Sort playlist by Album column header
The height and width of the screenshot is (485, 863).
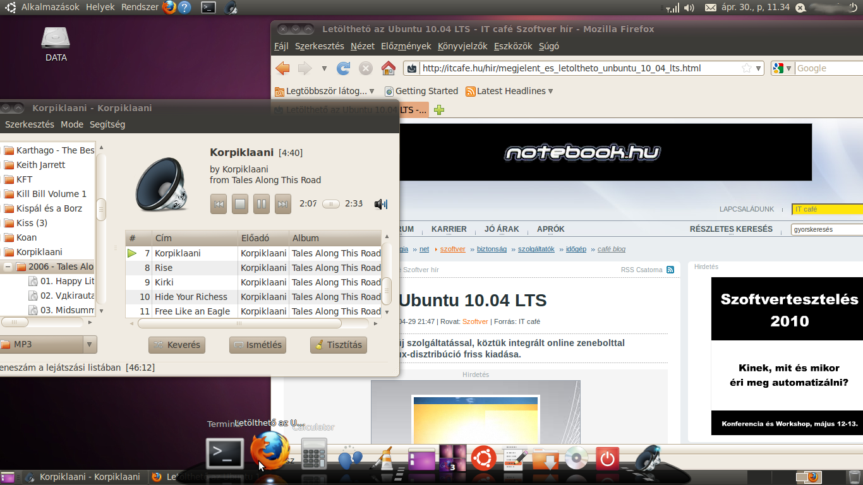pos(335,238)
